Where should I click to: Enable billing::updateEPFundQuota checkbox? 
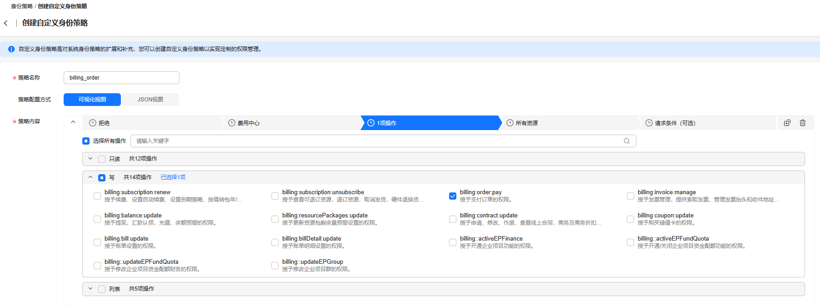(x=97, y=266)
